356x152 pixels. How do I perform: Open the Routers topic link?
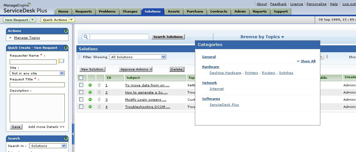[268, 73]
